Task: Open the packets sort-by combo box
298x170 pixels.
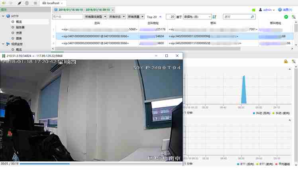Action: pos(197,17)
